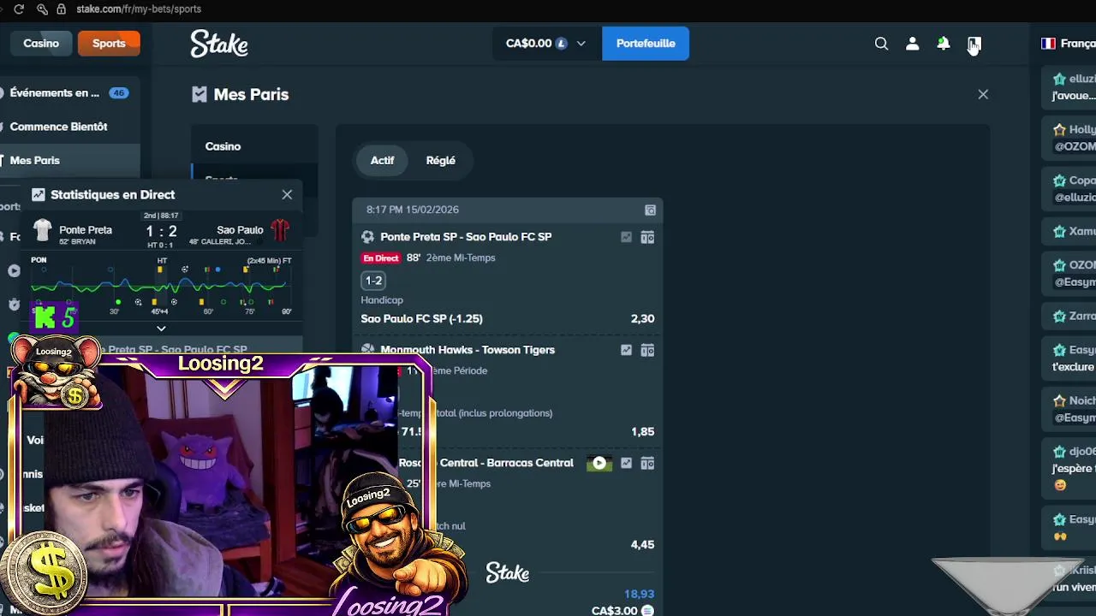Click the star badge next to Zarra
Screen dimensions: 1096x616
(x=1059, y=316)
